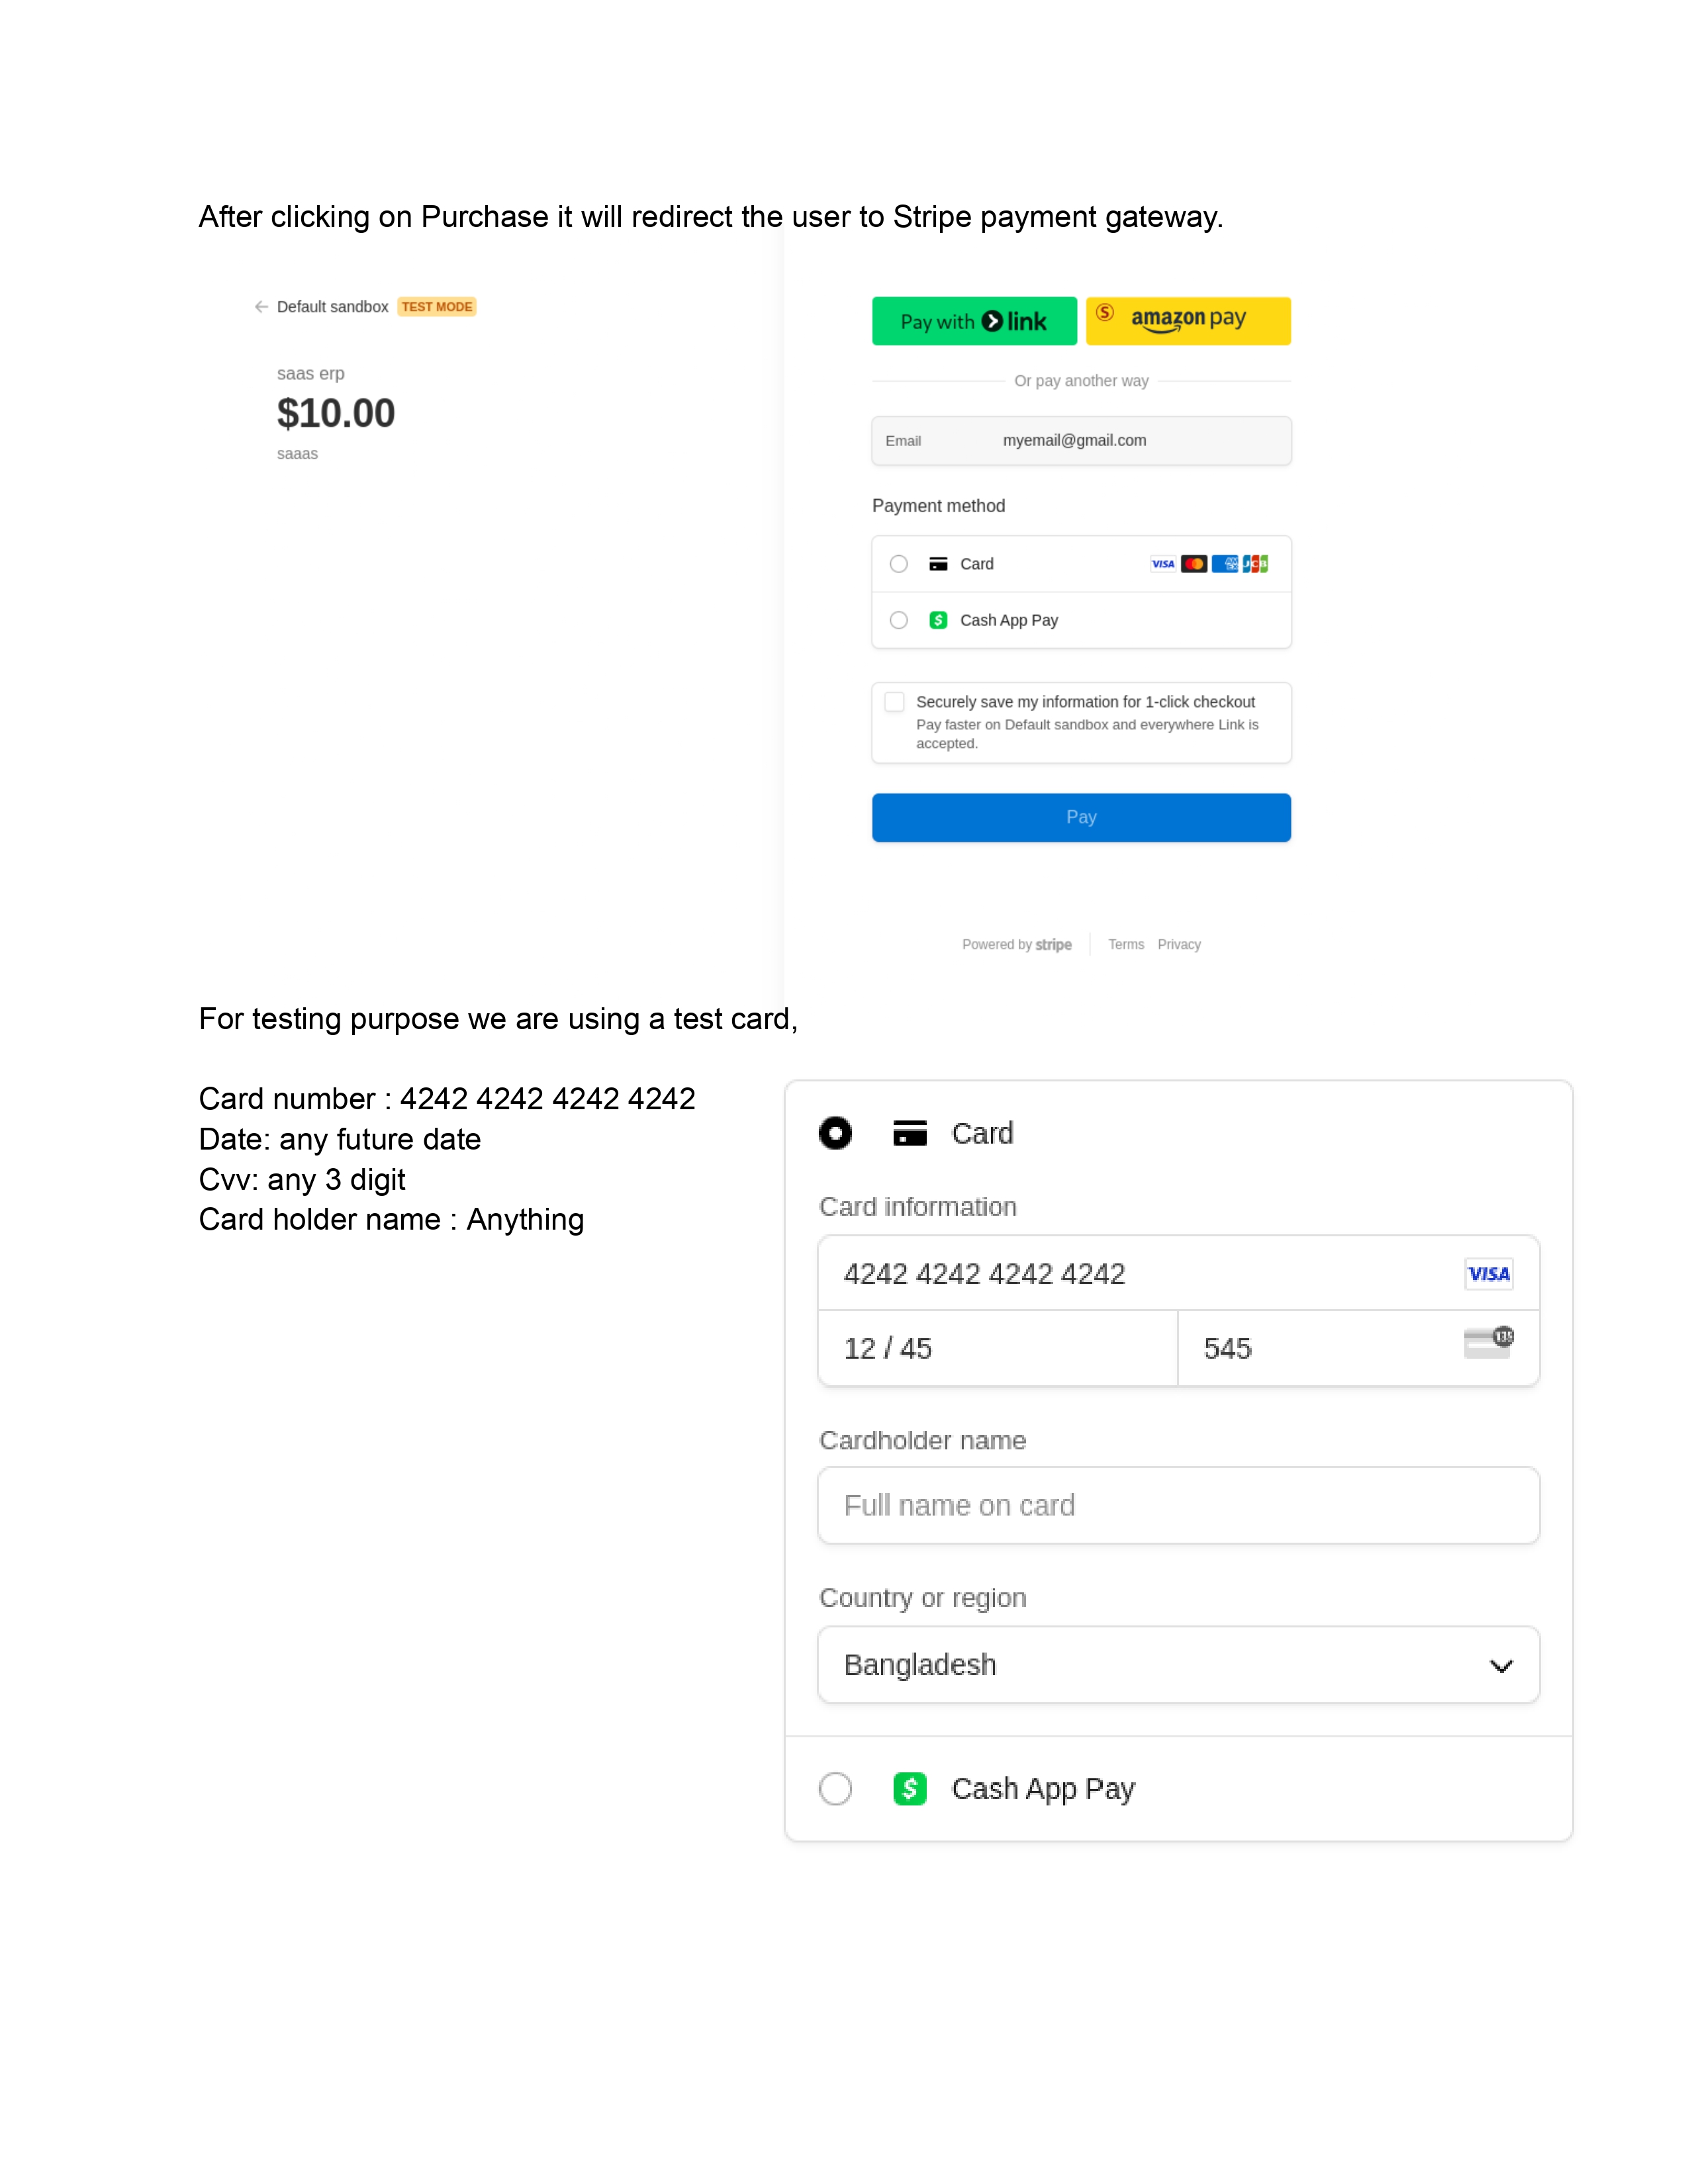Select the small Cash App Pay radio button
The width and height of the screenshot is (1688, 2184).
coord(898,620)
